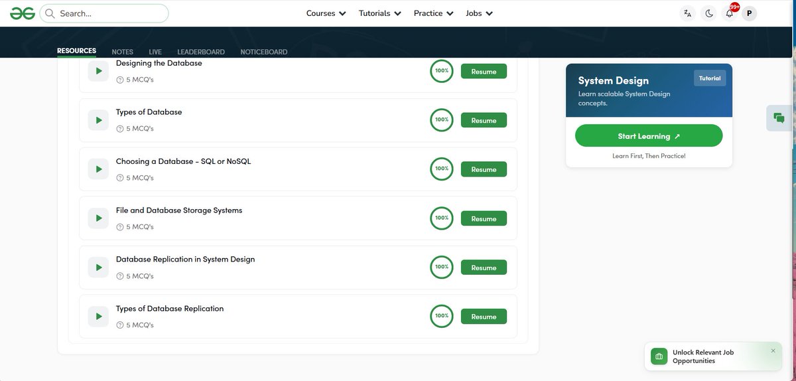Click MCQ icon under File and Database Storage Systems
796x381 pixels.
click(x=120, y=227)
